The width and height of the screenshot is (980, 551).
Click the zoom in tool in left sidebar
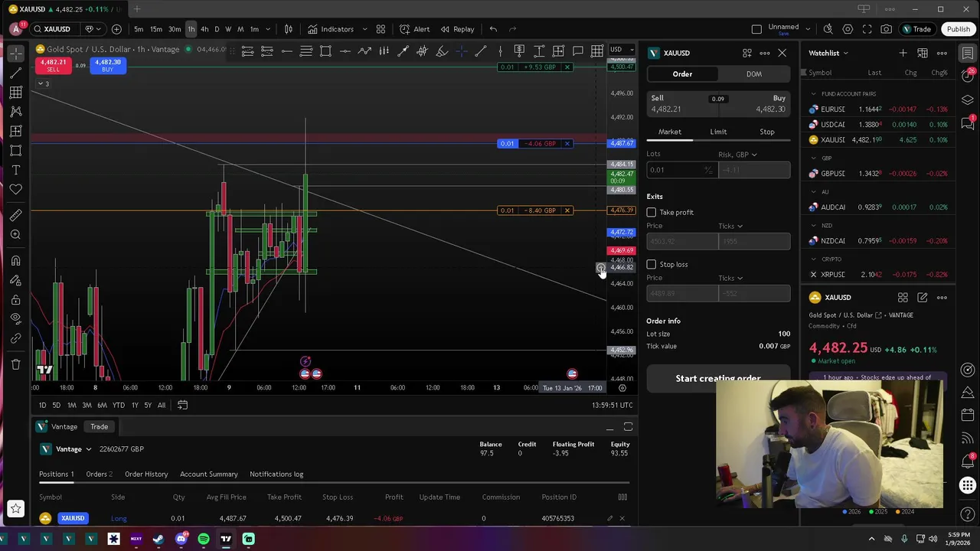[x=15, y=234]
